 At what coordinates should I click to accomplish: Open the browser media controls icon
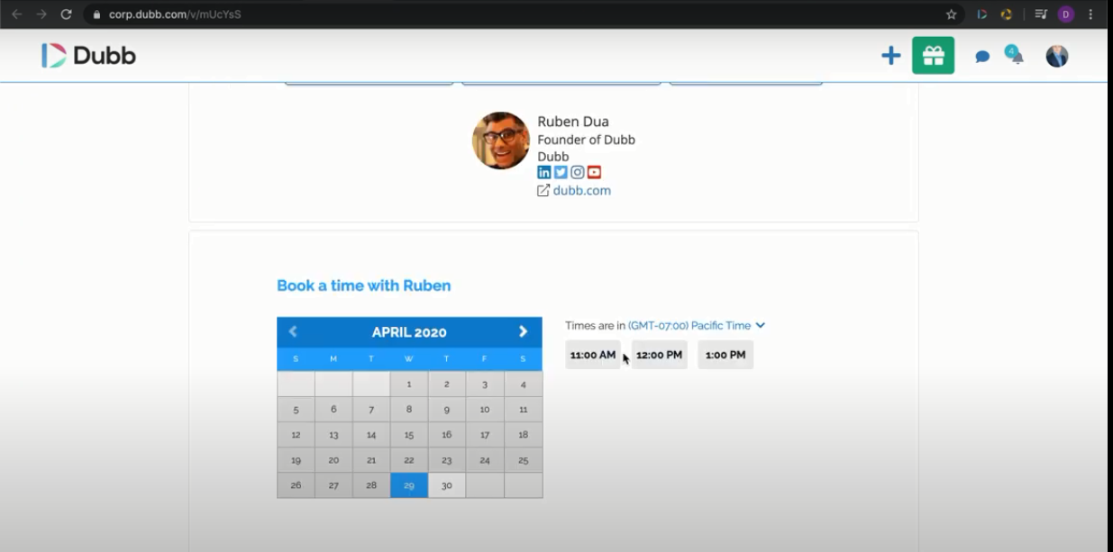(1041, 14)
